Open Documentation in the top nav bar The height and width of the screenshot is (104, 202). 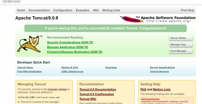pos(39,10)
